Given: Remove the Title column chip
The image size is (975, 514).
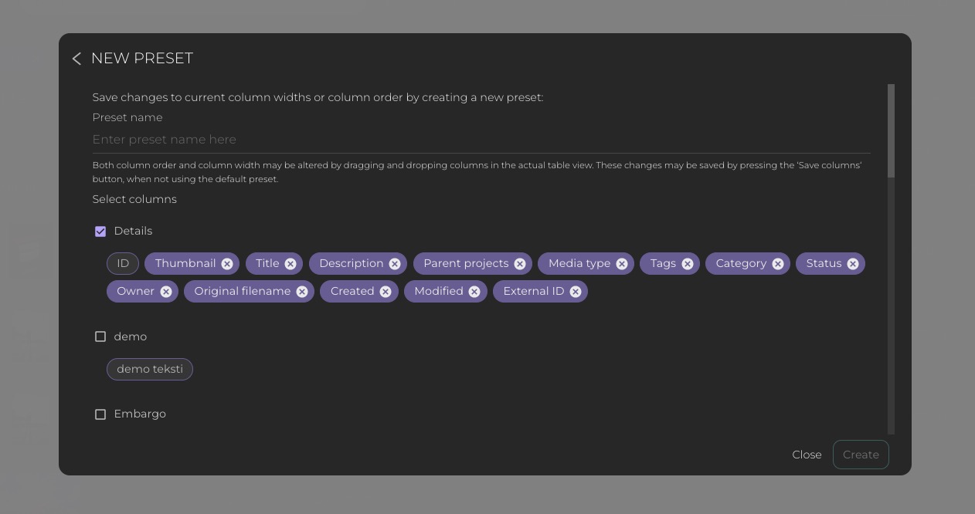Looking at the screenshot, I should 290,264.
